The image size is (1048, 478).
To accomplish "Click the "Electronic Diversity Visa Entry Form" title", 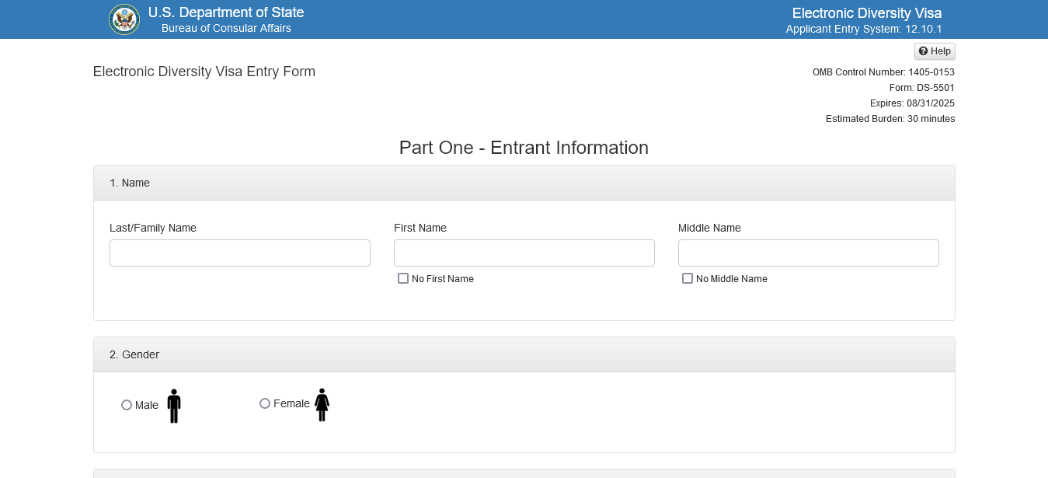I will coord(204,72).
